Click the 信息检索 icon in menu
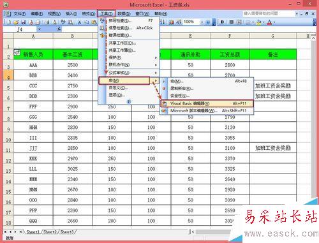319x243 pixels. pos(102,28)
